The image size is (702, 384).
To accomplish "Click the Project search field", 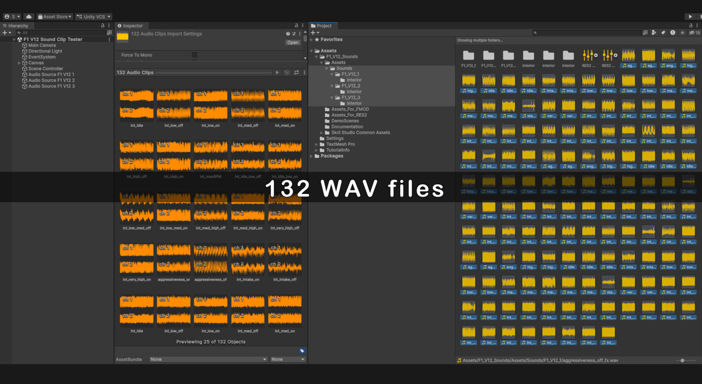I will 587,33.
